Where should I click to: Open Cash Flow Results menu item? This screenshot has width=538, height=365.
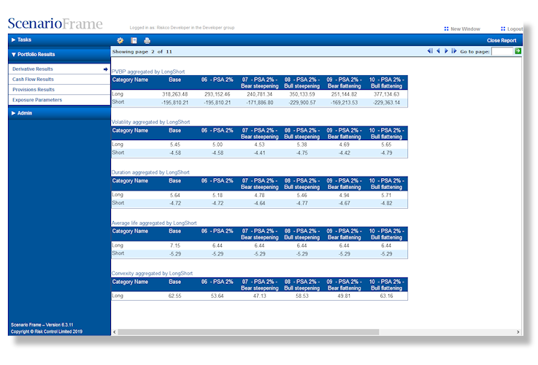click(x=59, y=80)
